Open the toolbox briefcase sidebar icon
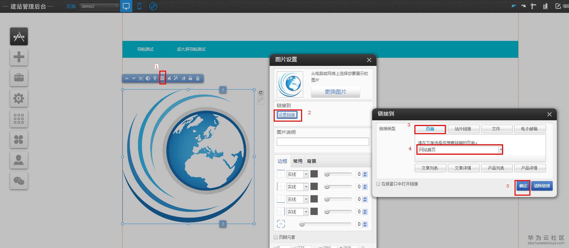The height and width of the screenshot is (248, 569). pos(19,77)
